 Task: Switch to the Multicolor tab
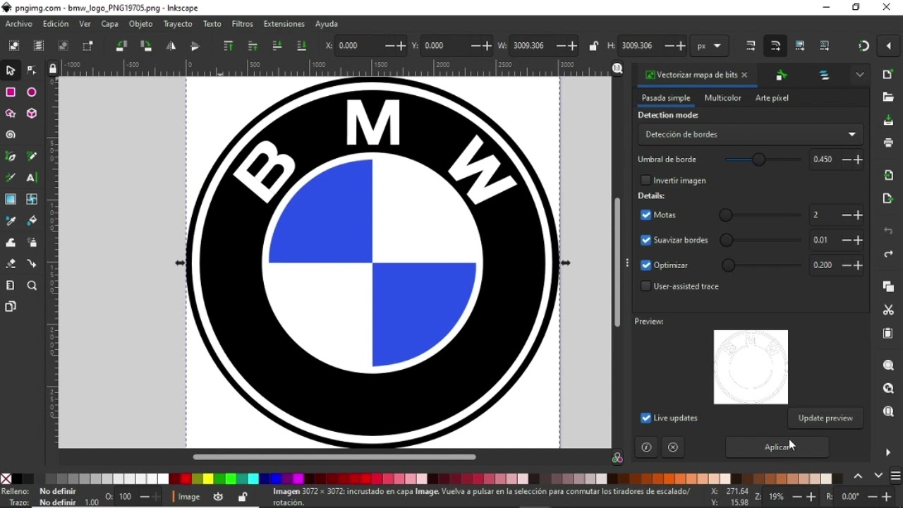coord(723,98)
